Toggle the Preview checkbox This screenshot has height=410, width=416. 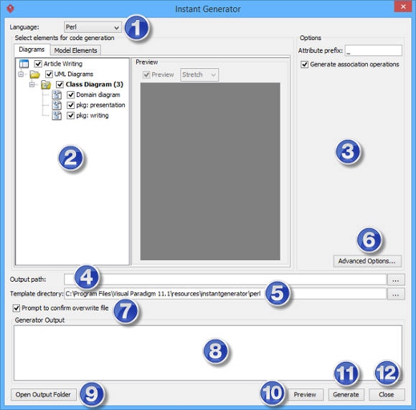(146, 75)
